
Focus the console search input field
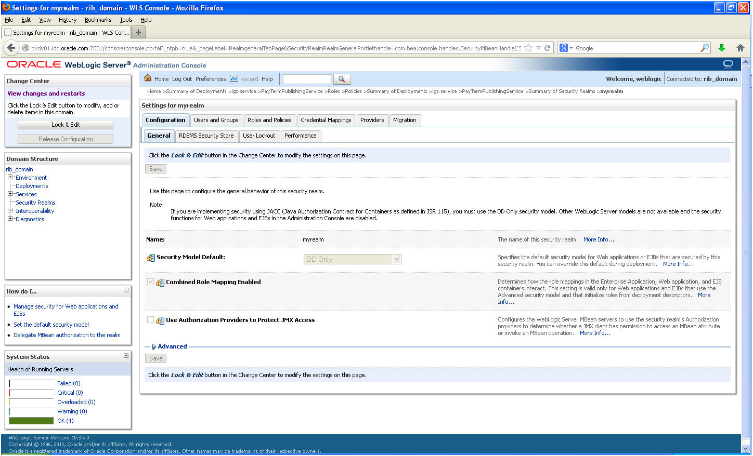[x=307, y=79]
